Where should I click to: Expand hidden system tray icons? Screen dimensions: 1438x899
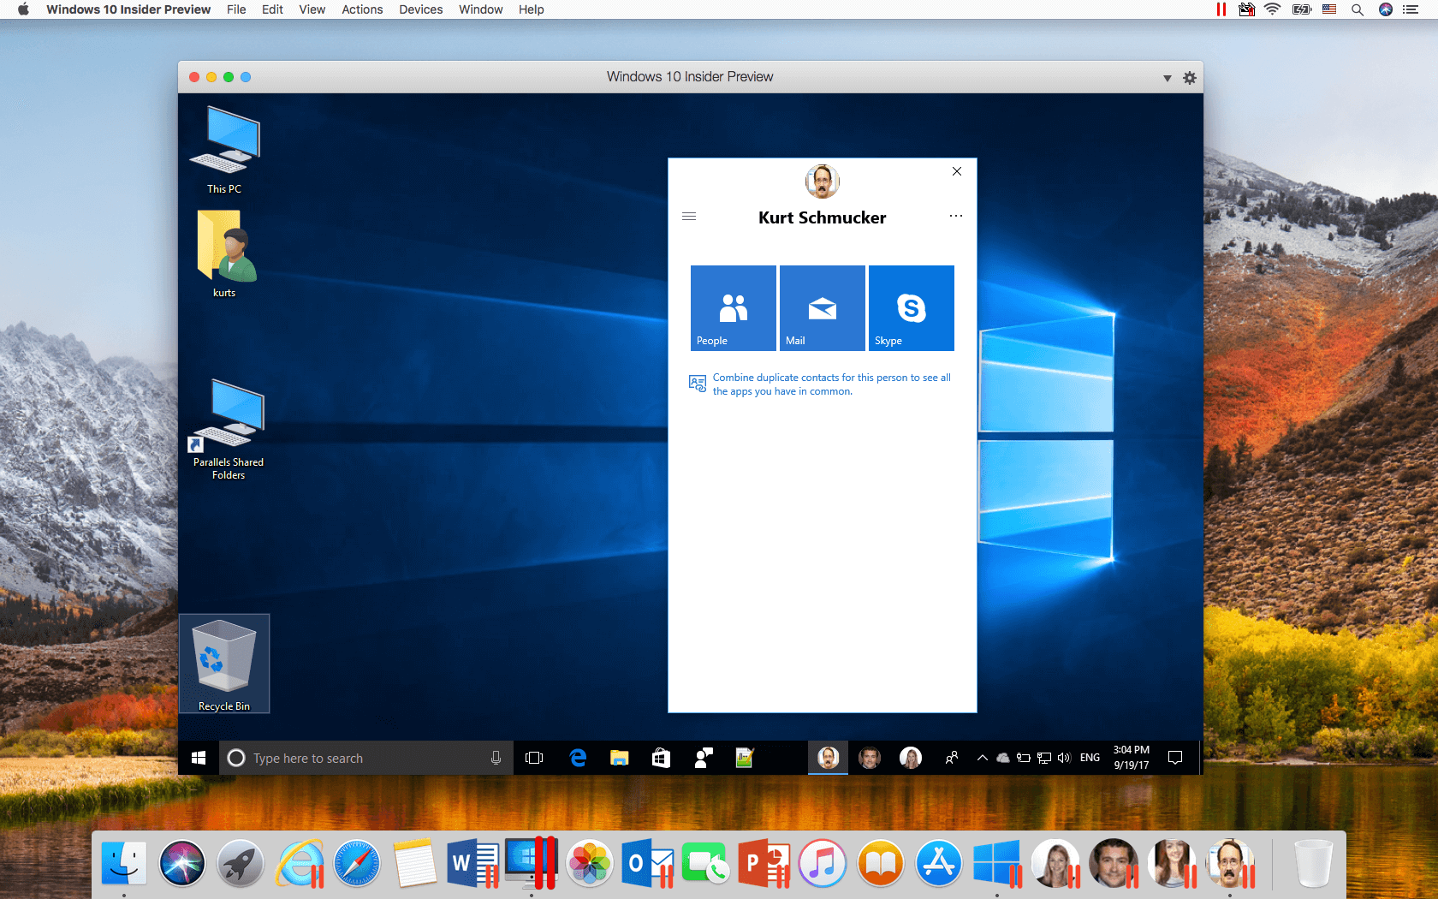pyautogui.click(x=983, y=758)
